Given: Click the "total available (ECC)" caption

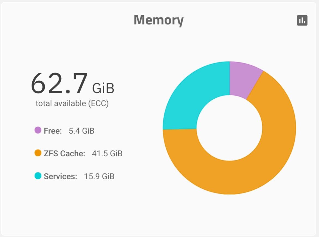Looking at the screenshot, I should [x=72, y=104].
